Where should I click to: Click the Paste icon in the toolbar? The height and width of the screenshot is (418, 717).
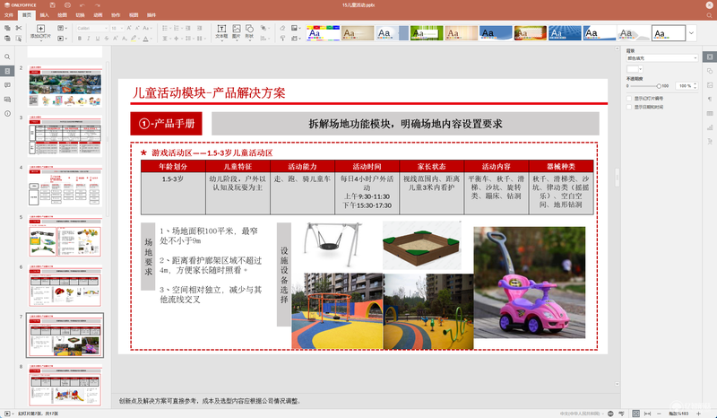pyautogui.click(x=7, y=39)
